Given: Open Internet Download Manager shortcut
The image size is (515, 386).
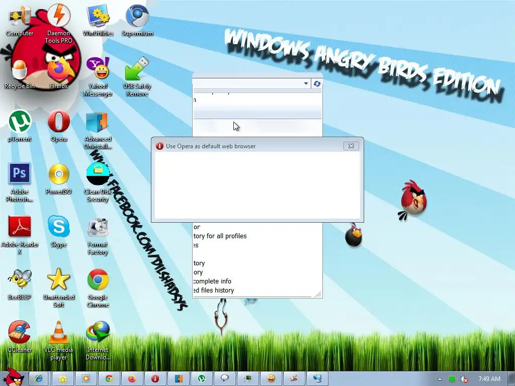Looking at the screenshot, I should [x=98, y=340].
